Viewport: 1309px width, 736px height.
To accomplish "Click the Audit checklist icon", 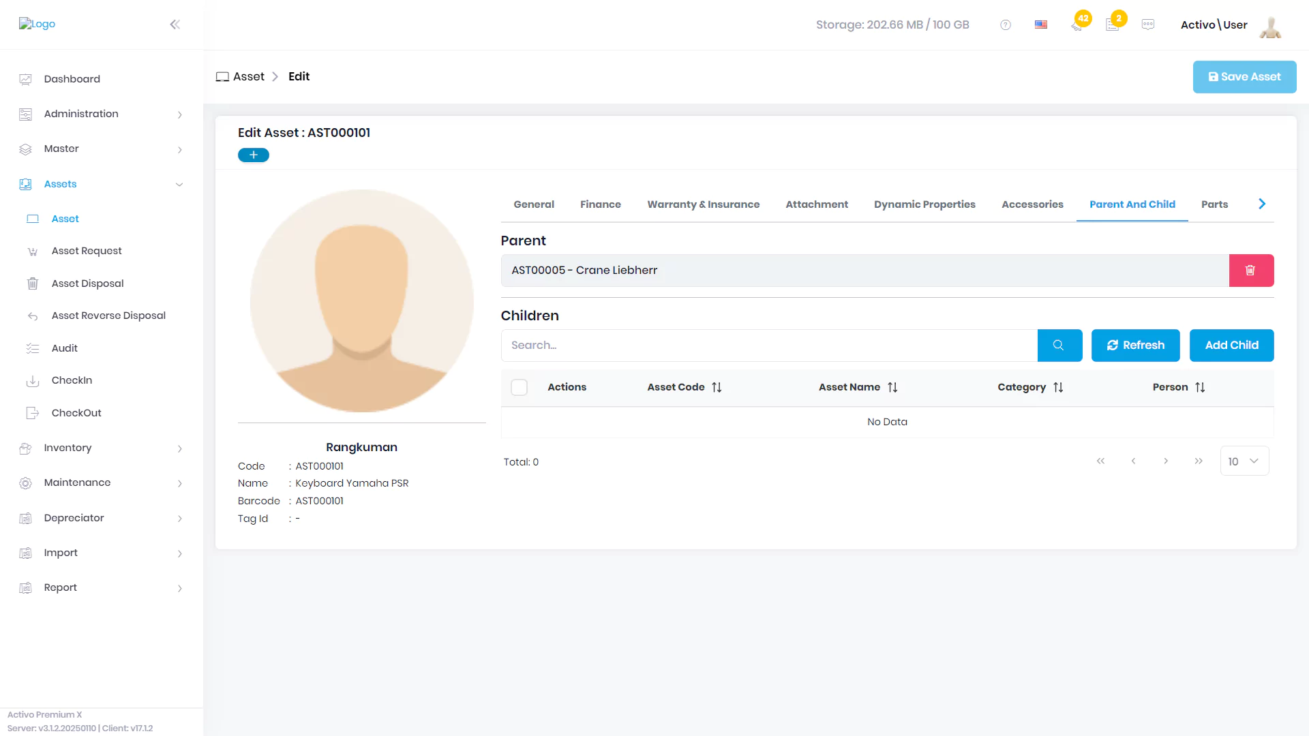I will pos(32,348).
